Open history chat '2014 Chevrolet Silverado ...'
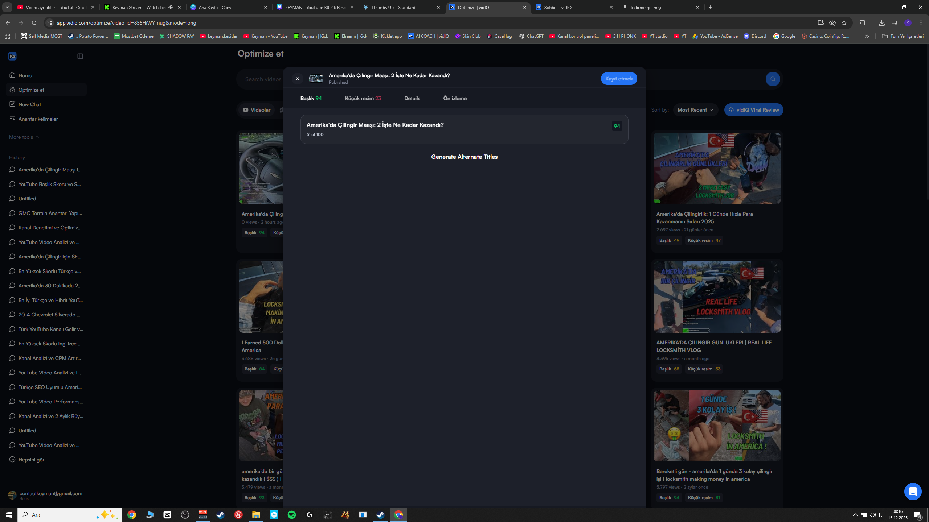The width and height of the screenshot is (929, 522). (x=46, y=315)
